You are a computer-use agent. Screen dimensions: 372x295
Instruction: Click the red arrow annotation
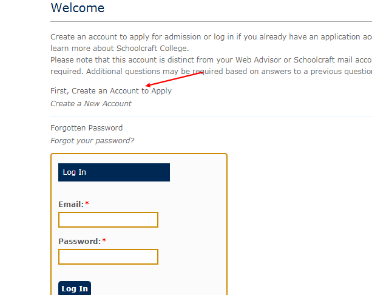tap(174, 80)
